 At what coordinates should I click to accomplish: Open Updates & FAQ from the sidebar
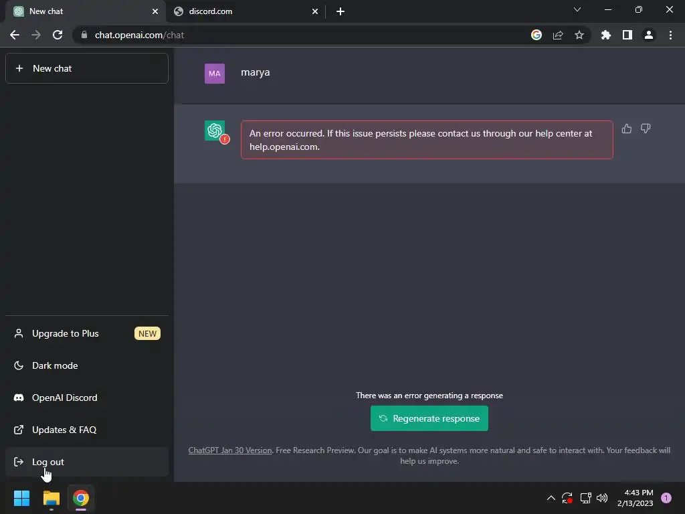tap(87, 430)
